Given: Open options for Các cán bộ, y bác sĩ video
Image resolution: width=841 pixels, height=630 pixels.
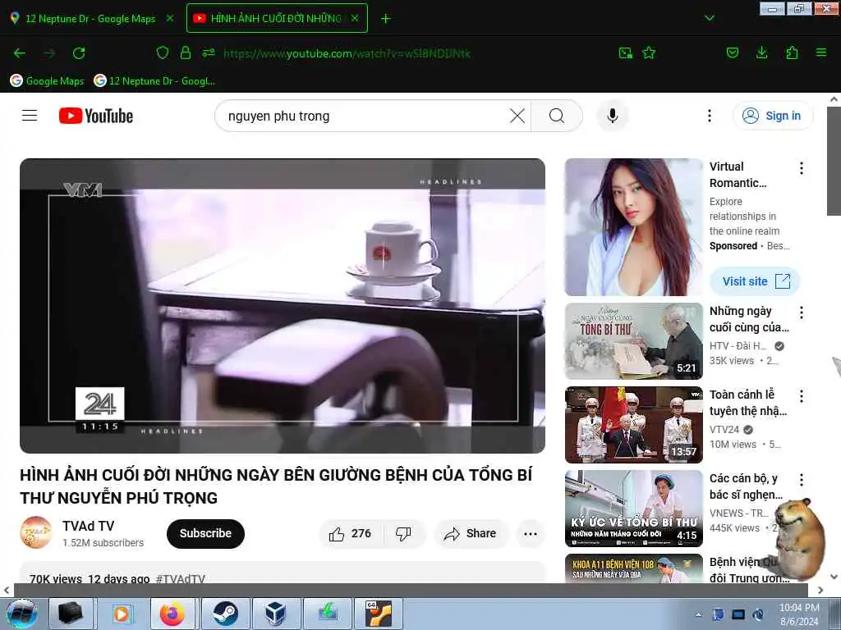Looking at the screenshot, I should pyautogui.click(x=802, y=479).
